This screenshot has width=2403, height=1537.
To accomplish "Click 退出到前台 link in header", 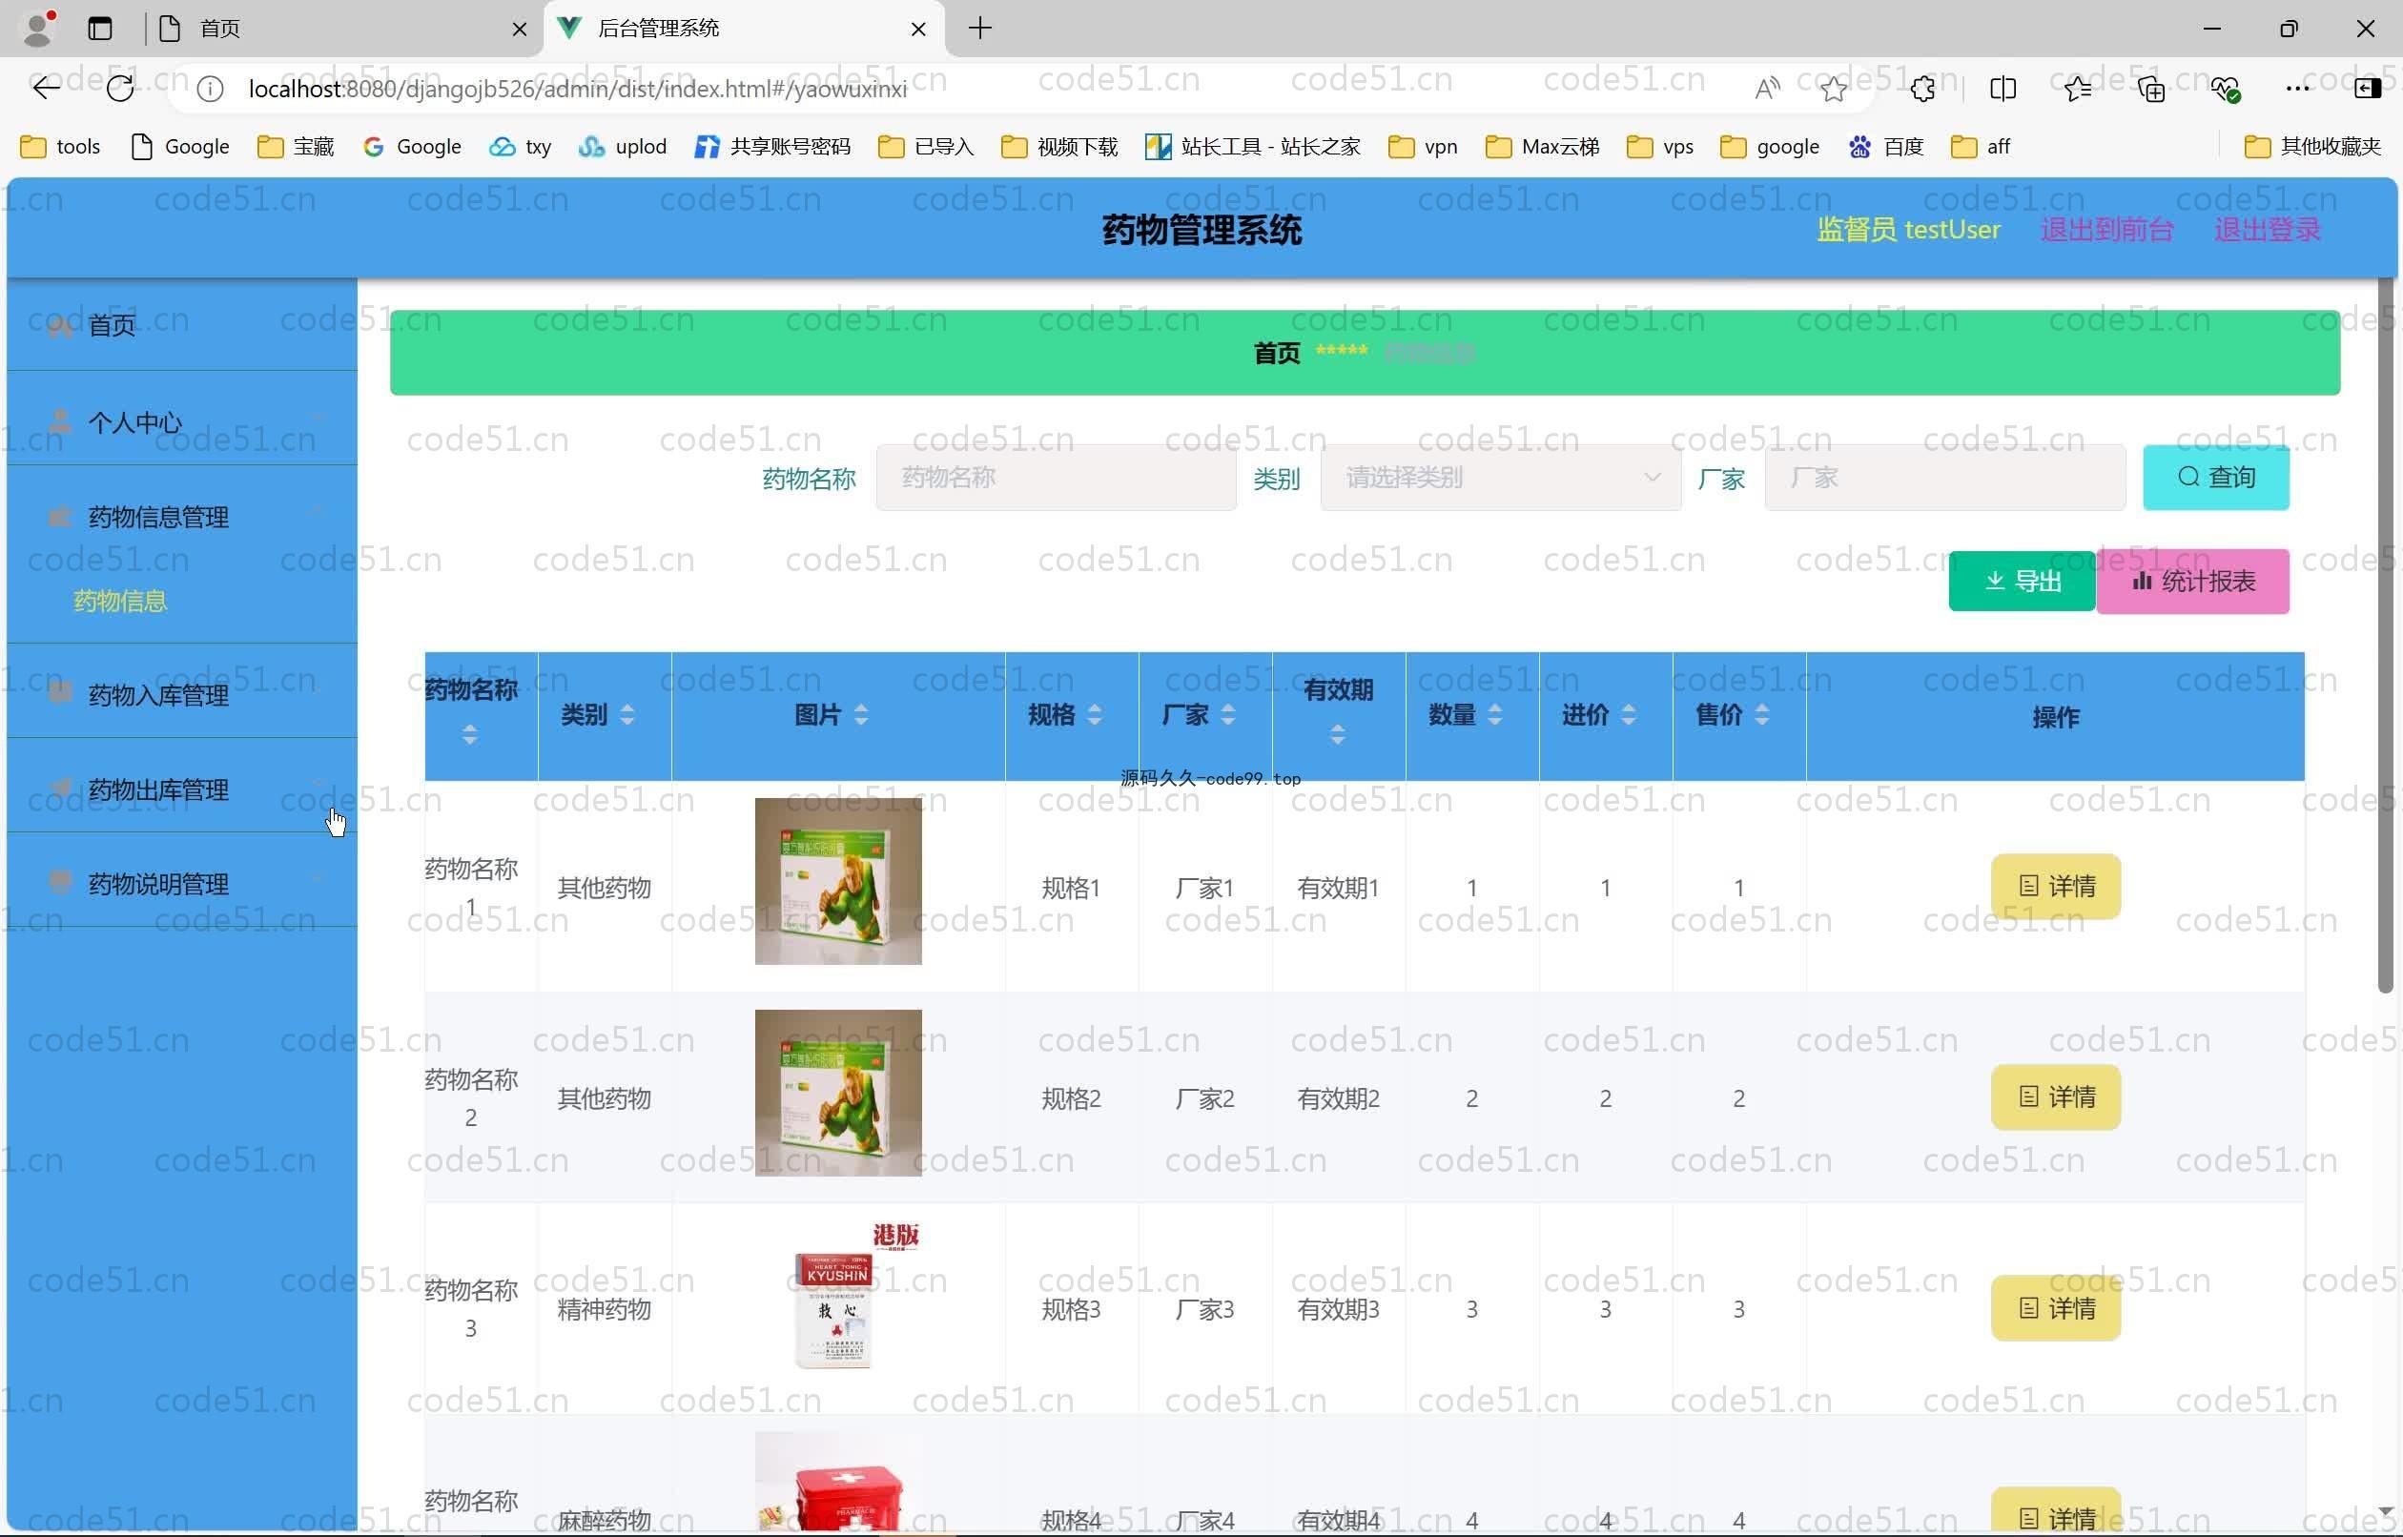I will pos(2106,230).
